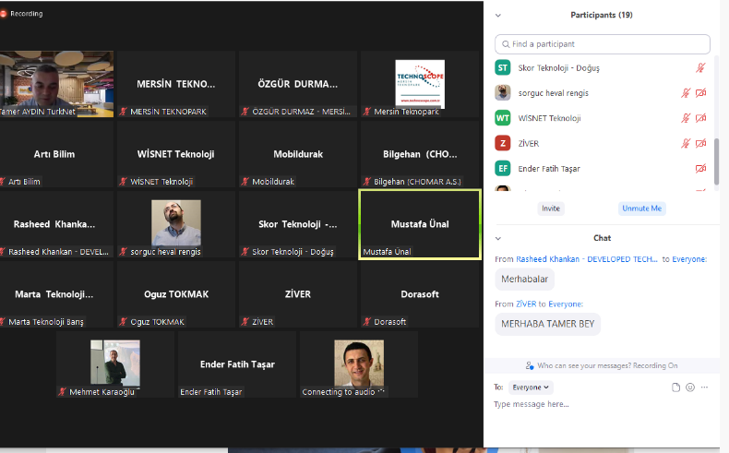Click the muted mic icon in ZİVER participant row

pyautogui.click(x=686, y=143)
